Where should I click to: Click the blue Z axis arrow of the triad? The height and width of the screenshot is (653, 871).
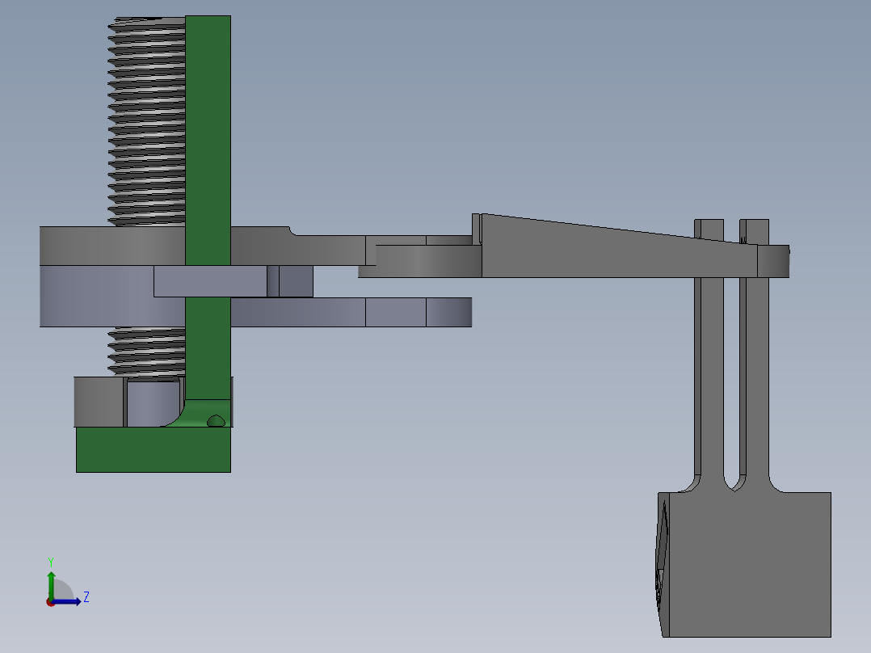69,602
